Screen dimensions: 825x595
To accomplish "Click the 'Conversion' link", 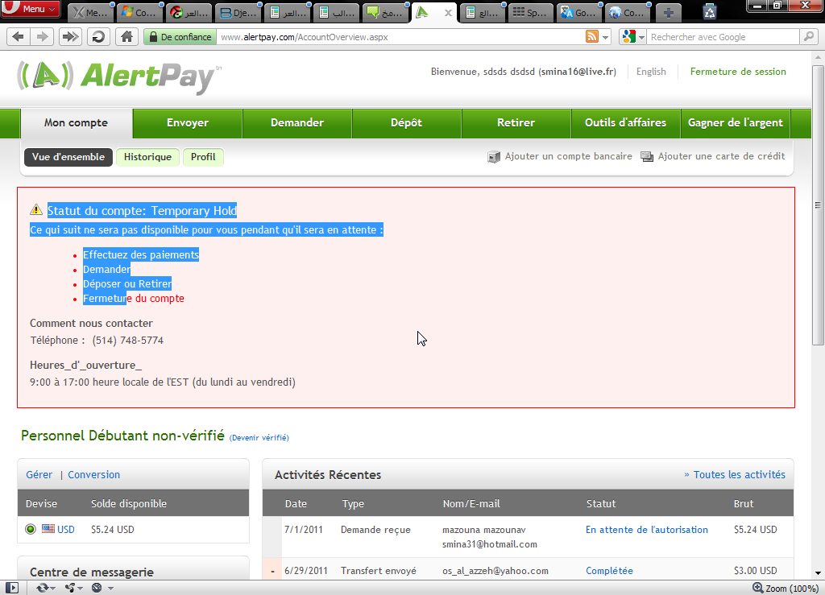I will 93,475.
